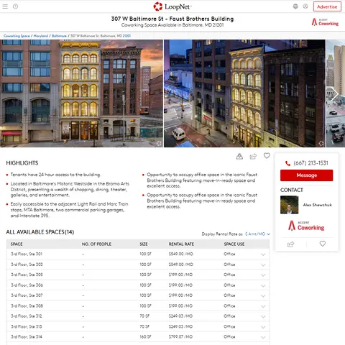
Task: Click the print/report icon beside the share icon
Action: tap(239, 157)
